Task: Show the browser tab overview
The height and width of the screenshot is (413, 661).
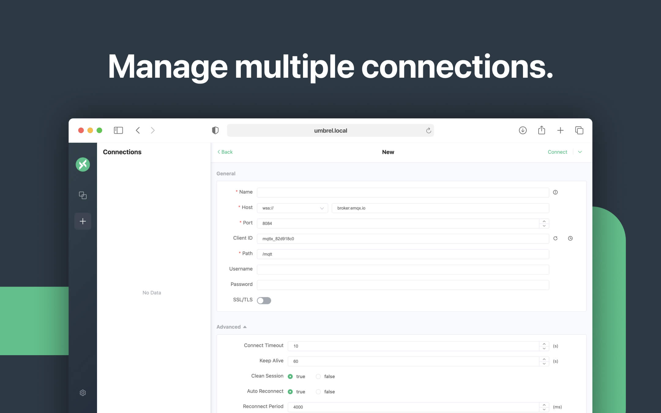Action: (x=580, y=130)
